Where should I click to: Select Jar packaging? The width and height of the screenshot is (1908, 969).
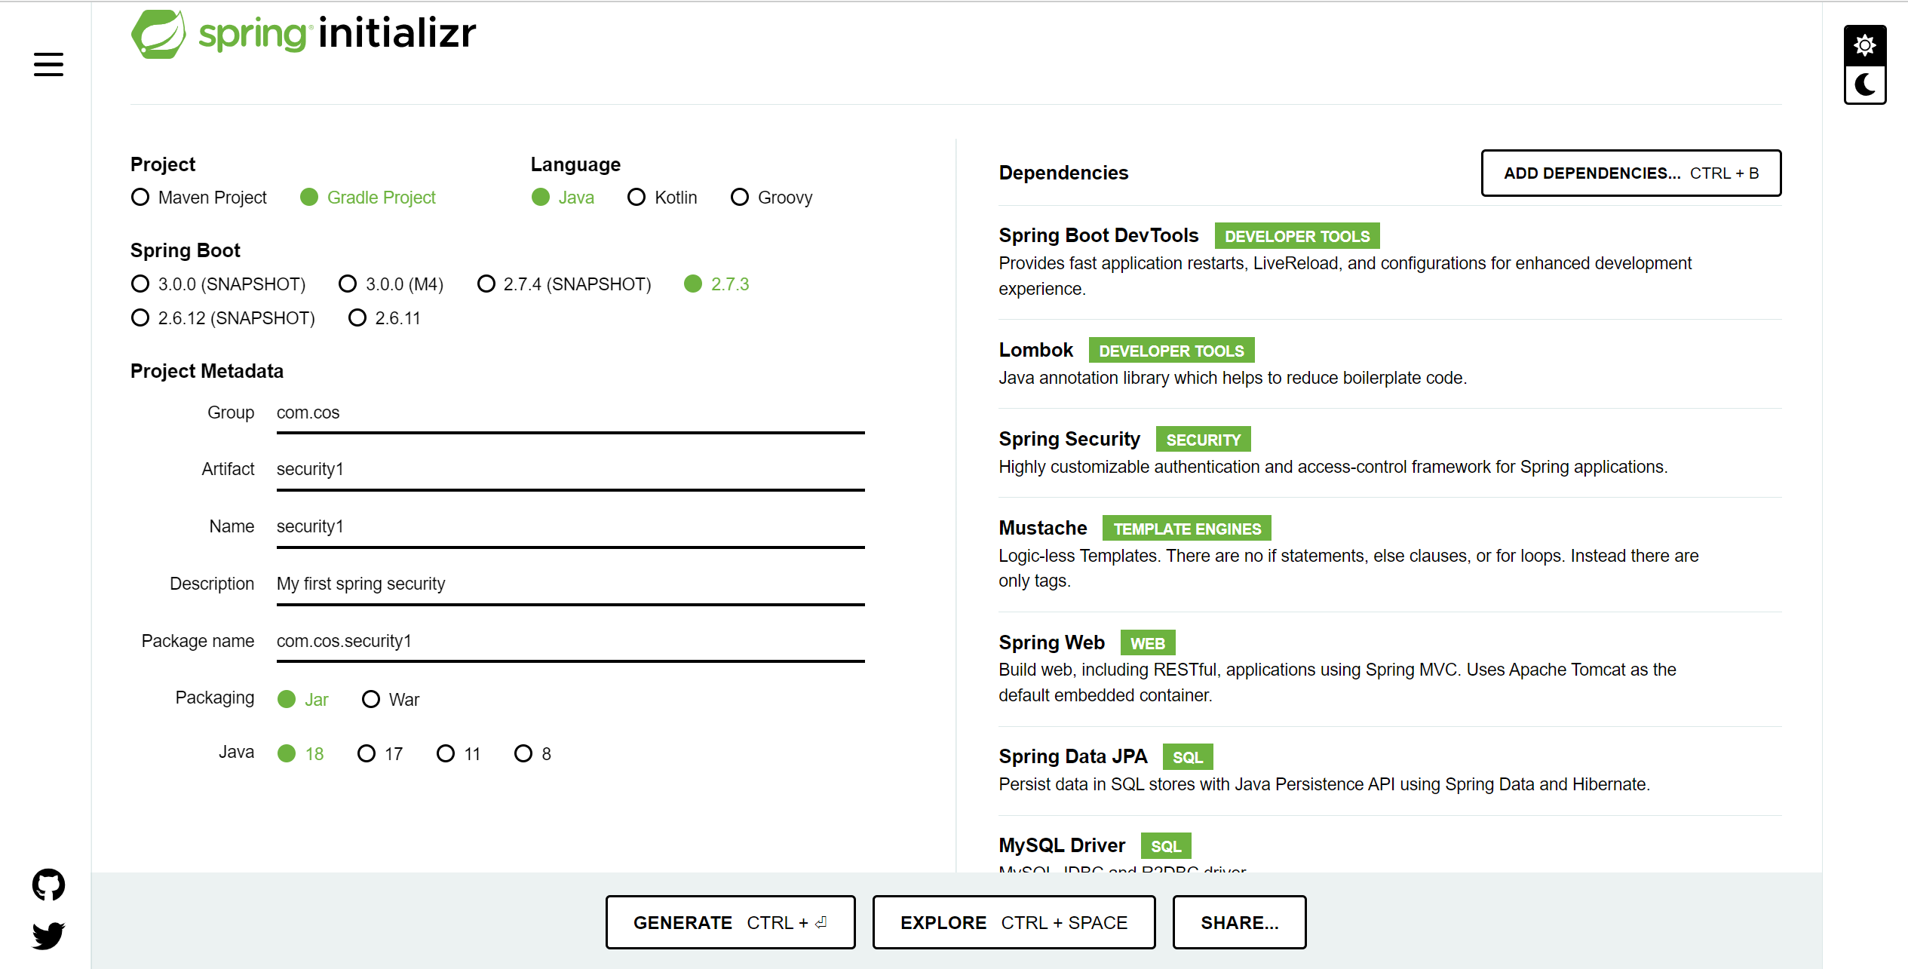(x=303, y=700)
